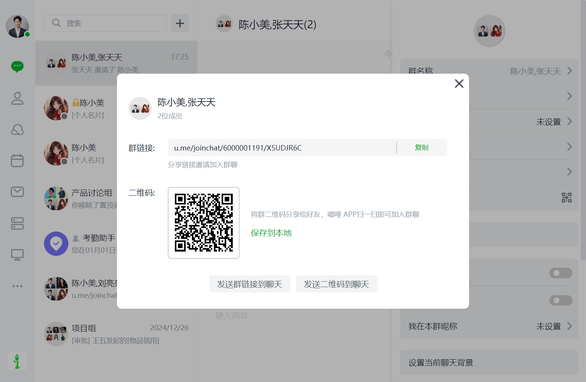
Task: Toggle the upper switch in settings panel
Action: pyautogui.click(x=561, y=273)
